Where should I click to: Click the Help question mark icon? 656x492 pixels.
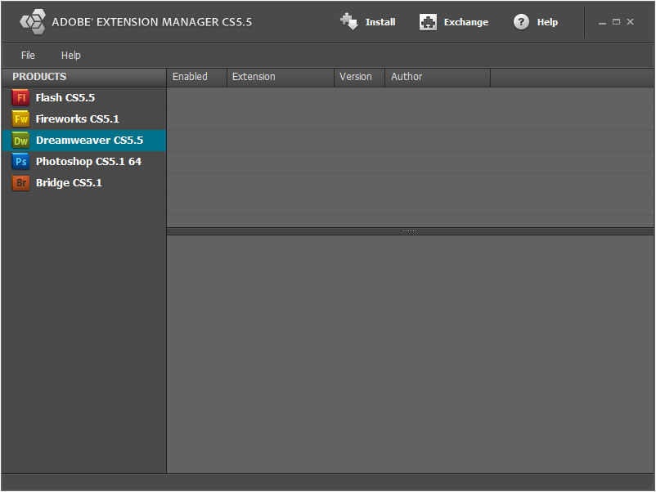tap(521, 21)
